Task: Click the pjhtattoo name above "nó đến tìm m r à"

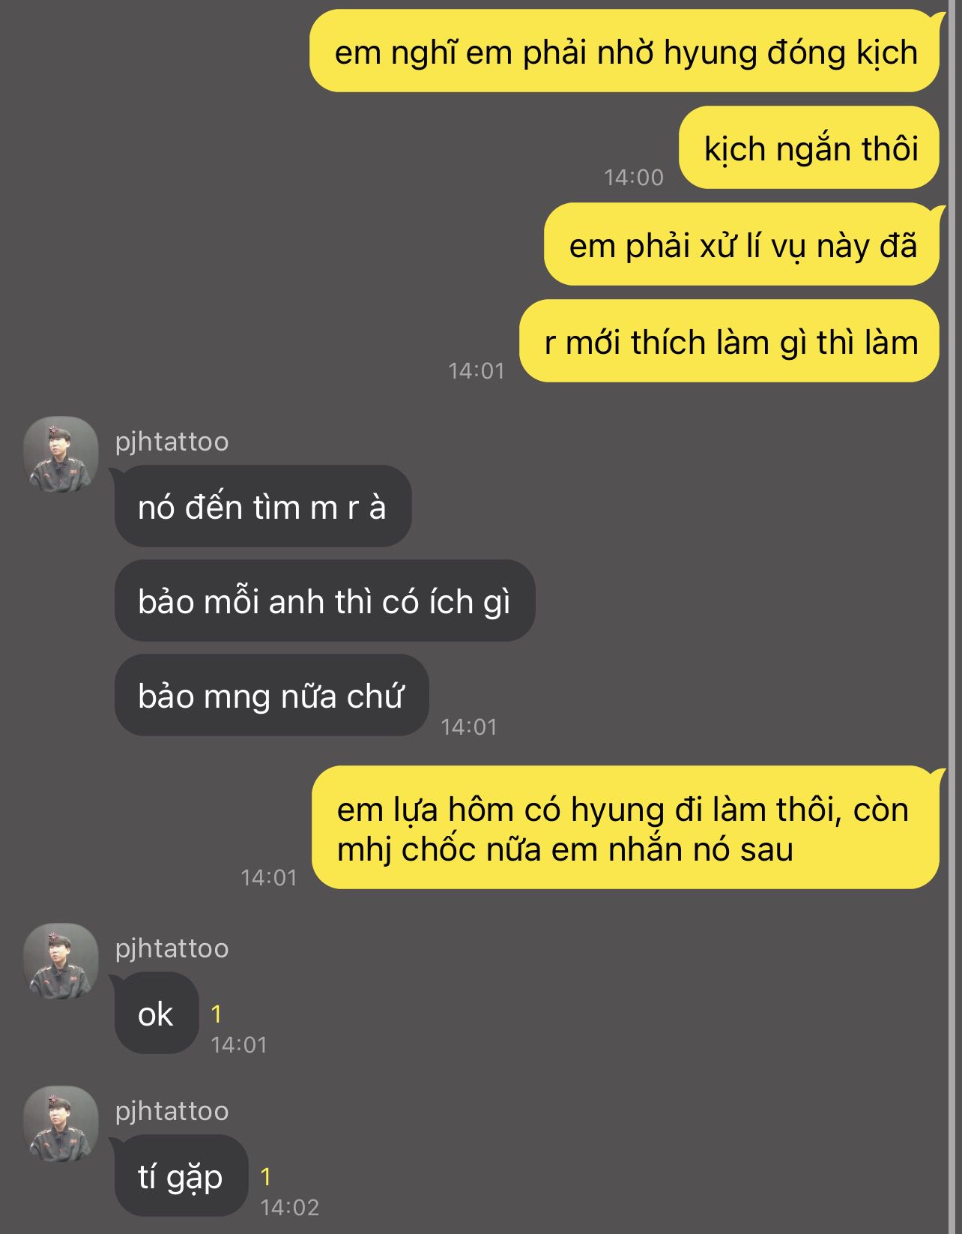Action: (172, 442)
